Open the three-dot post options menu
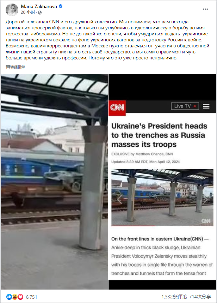This screenshot has height=303, width=217. click(205, 9)
